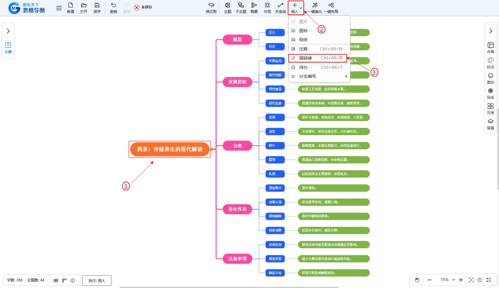Click the 外框 boundary frame tool
The image size is (499, 288).
[267, 8]
